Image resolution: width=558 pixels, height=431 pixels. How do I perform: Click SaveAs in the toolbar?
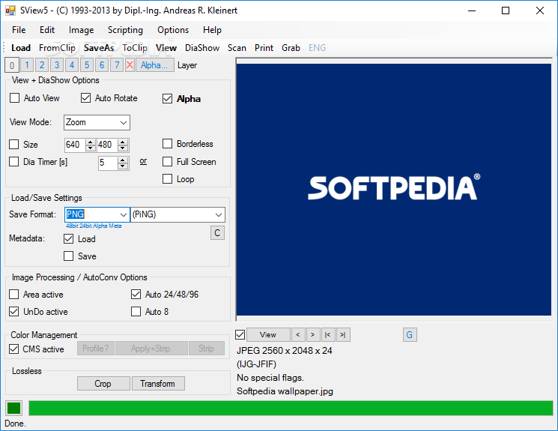click(x=99, y=48)
